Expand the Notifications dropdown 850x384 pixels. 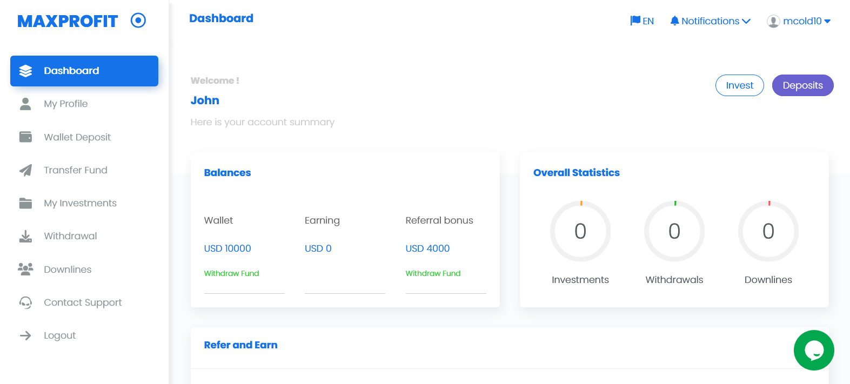point(710,21)
